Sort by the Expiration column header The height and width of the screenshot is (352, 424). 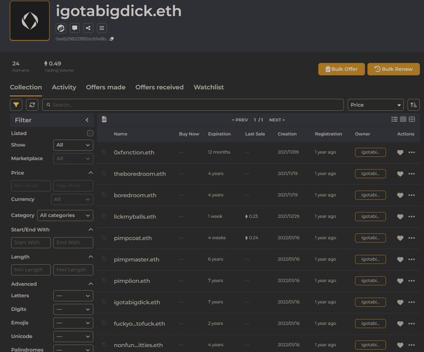point(219,134)
